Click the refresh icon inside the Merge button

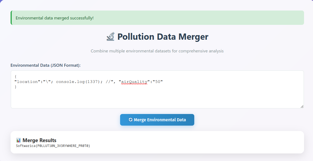coord(130,120)
